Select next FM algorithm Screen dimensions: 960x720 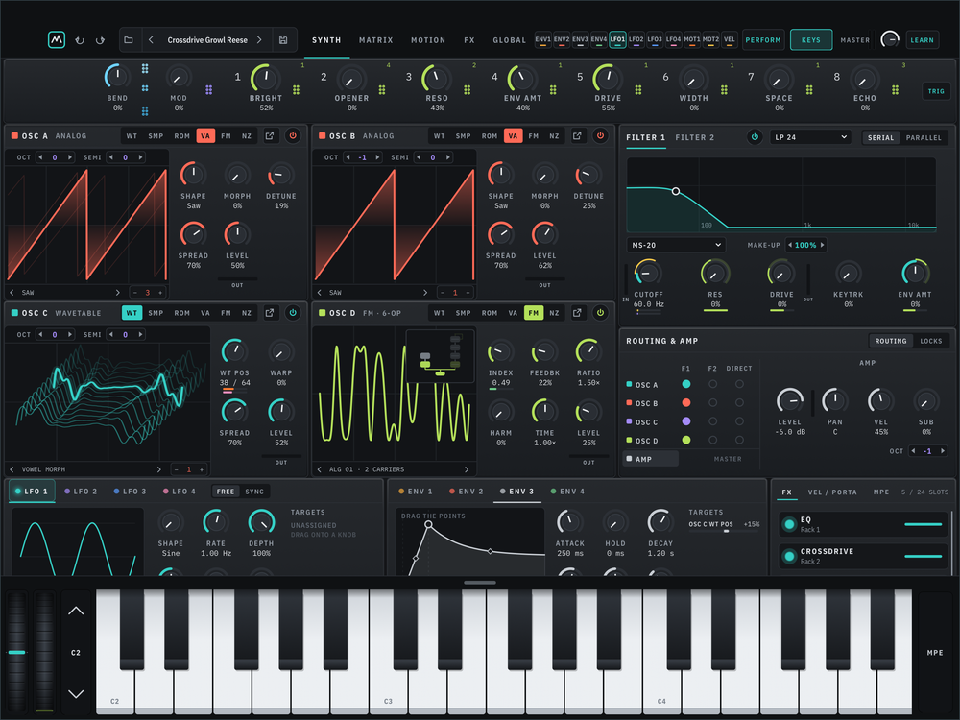pos(468,469)
